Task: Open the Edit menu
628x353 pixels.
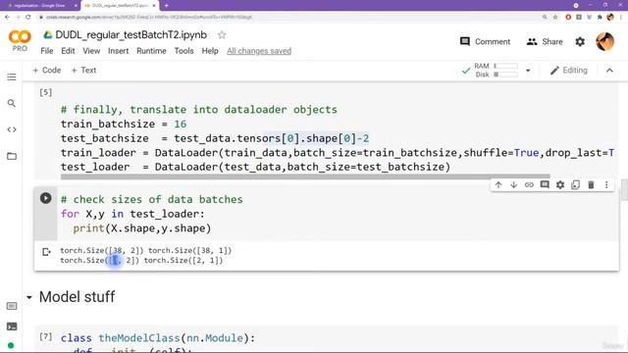Action: (x=68, y=51)
